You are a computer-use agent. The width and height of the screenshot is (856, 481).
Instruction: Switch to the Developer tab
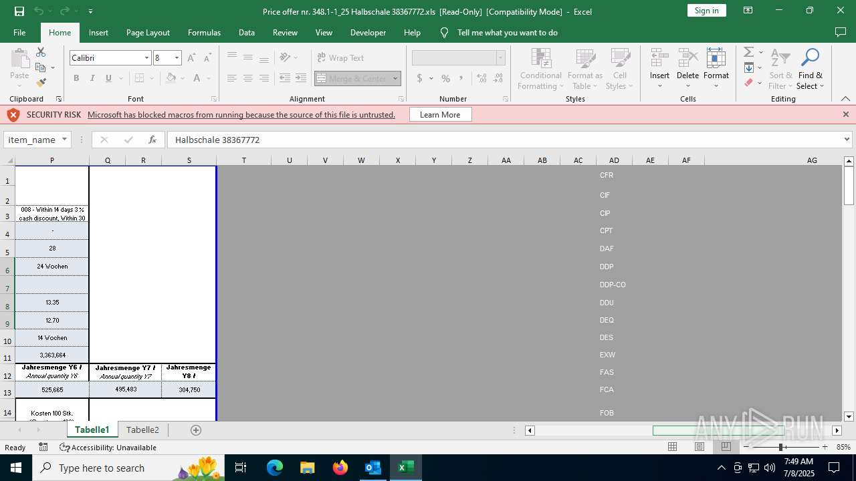click(x=368, y=32)
